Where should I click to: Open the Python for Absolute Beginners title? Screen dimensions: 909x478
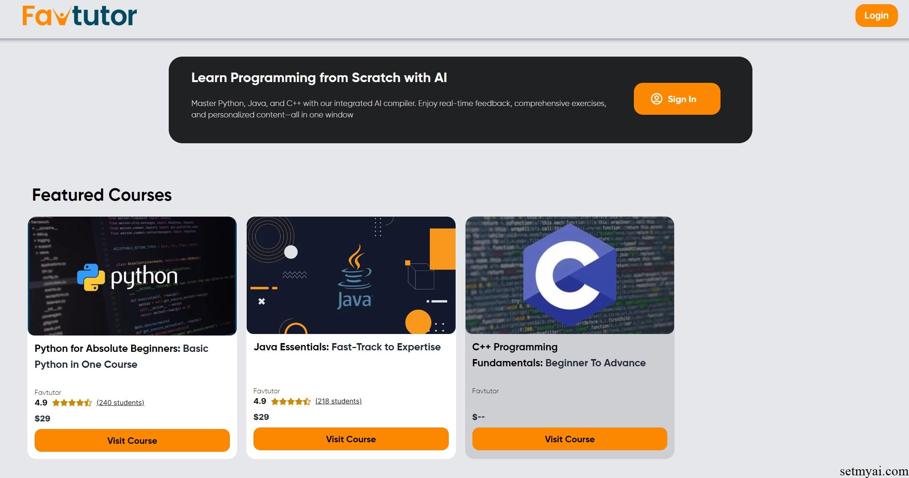[x=121, y=356]
